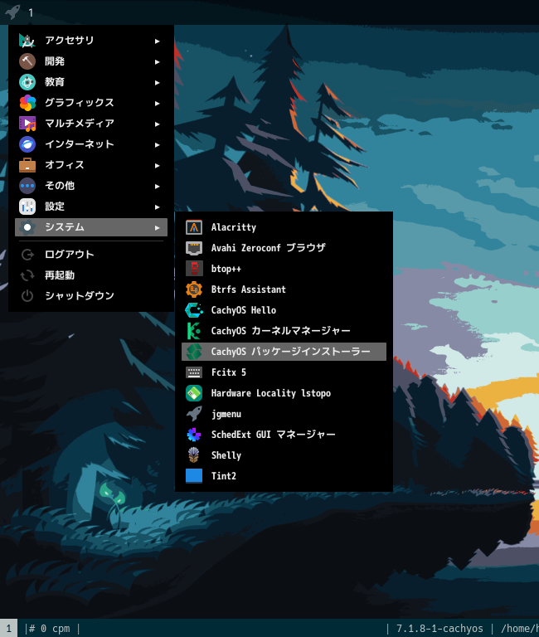Expand 設定 submenu arrow
The image size is (539, 637).
click(x=158, y=207)
